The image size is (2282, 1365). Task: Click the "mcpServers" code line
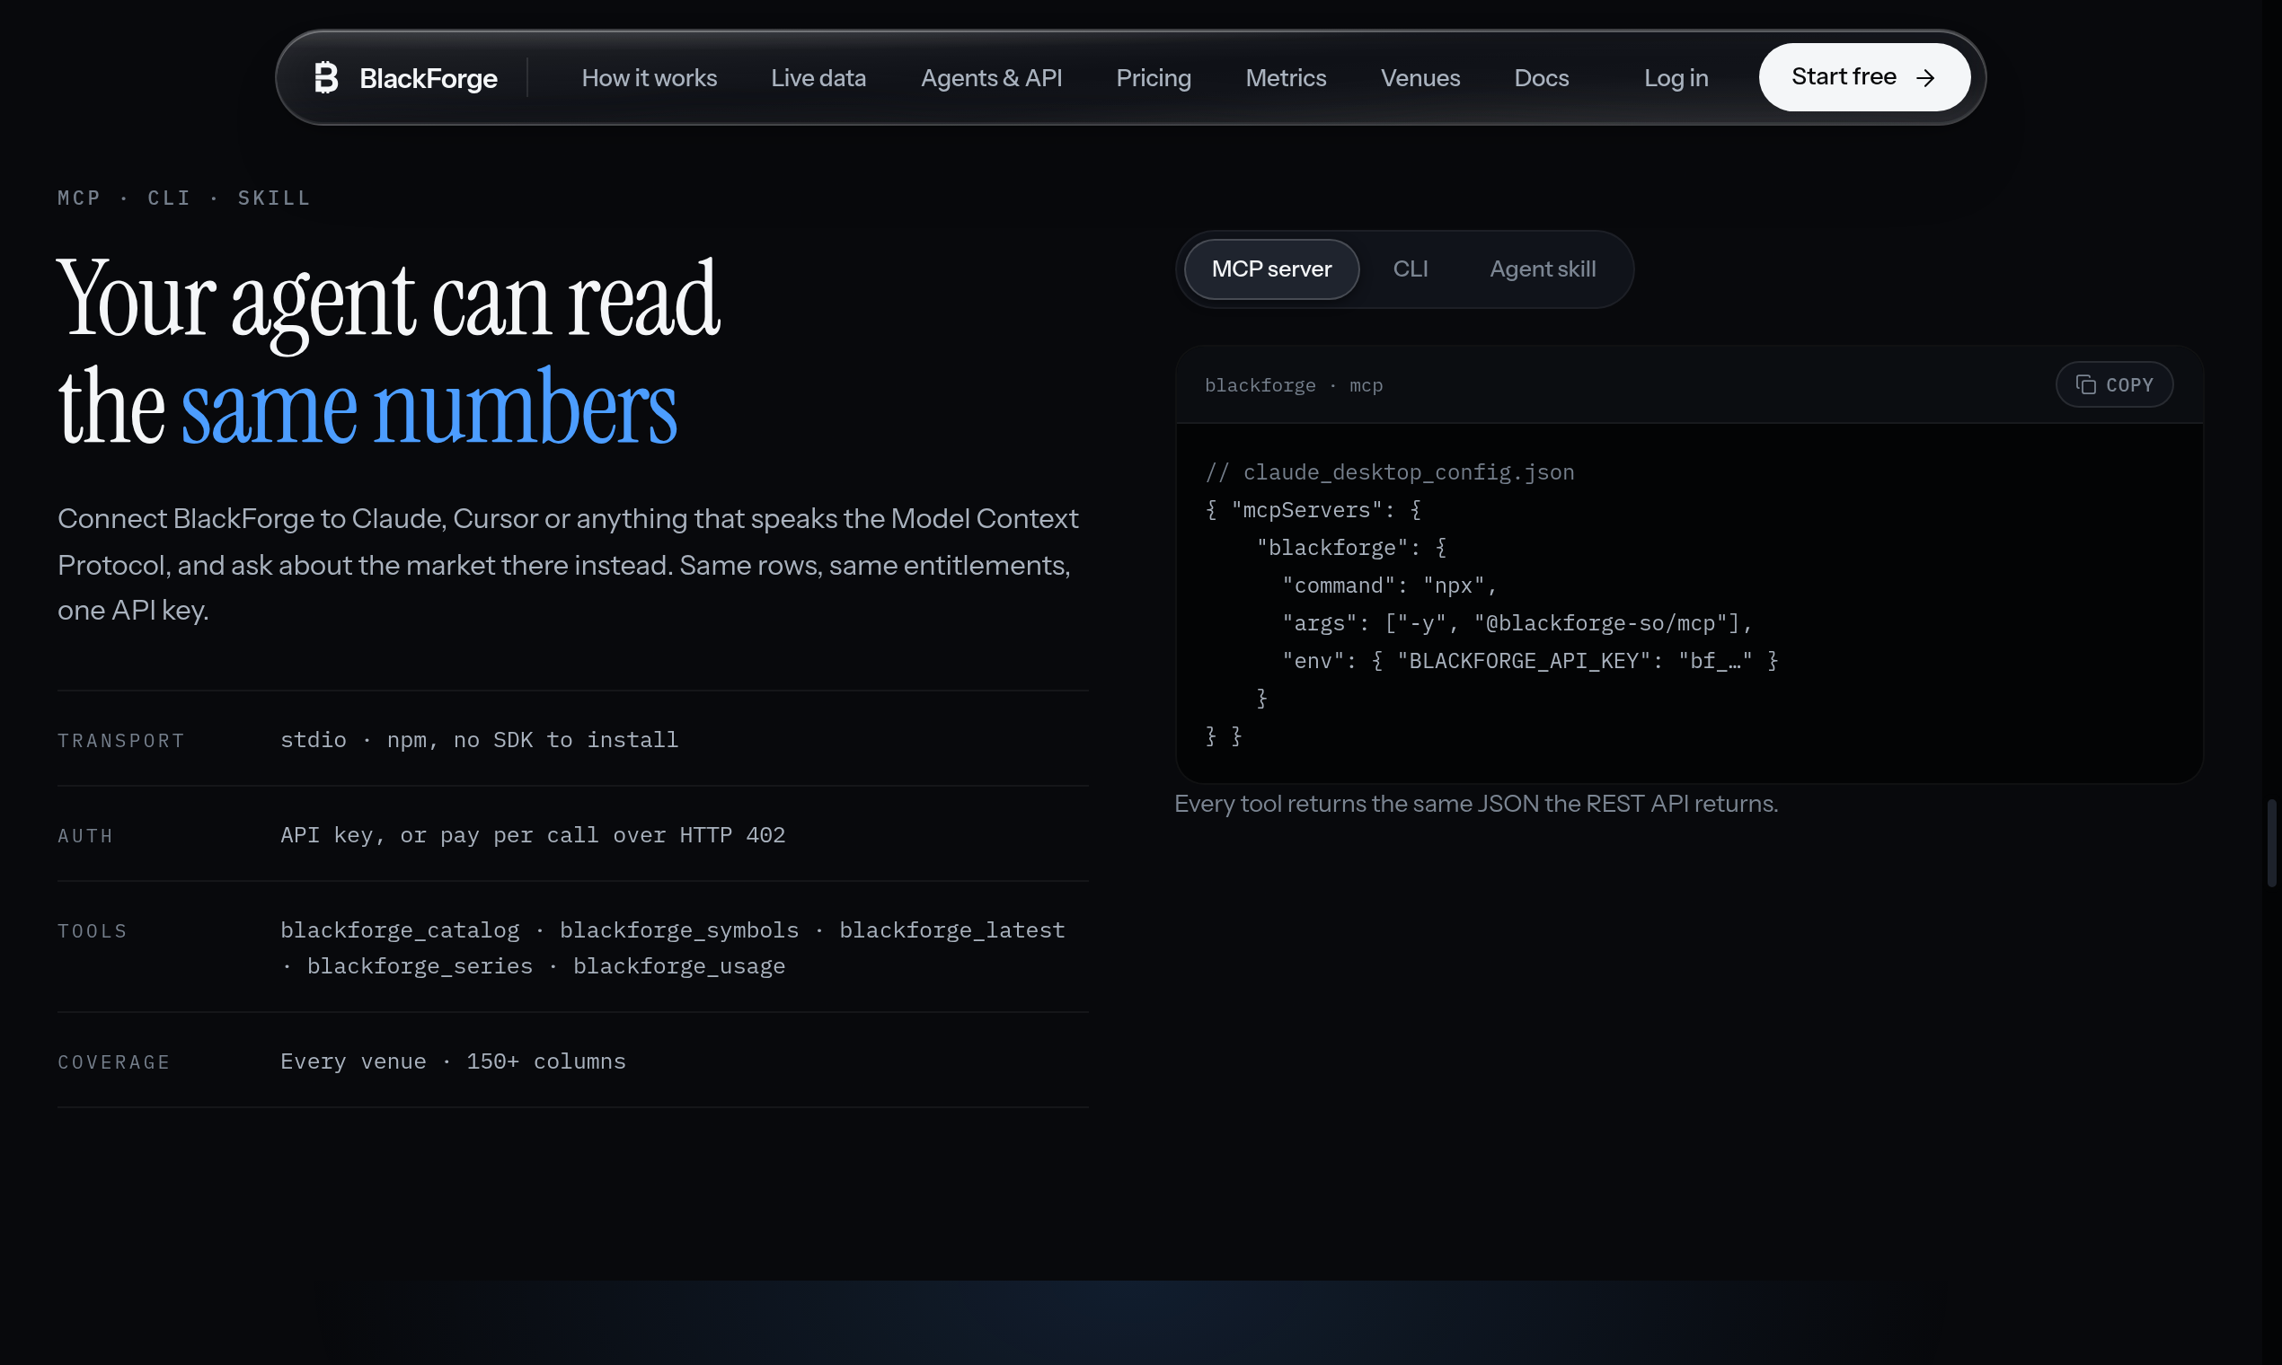click(1313, 510)
